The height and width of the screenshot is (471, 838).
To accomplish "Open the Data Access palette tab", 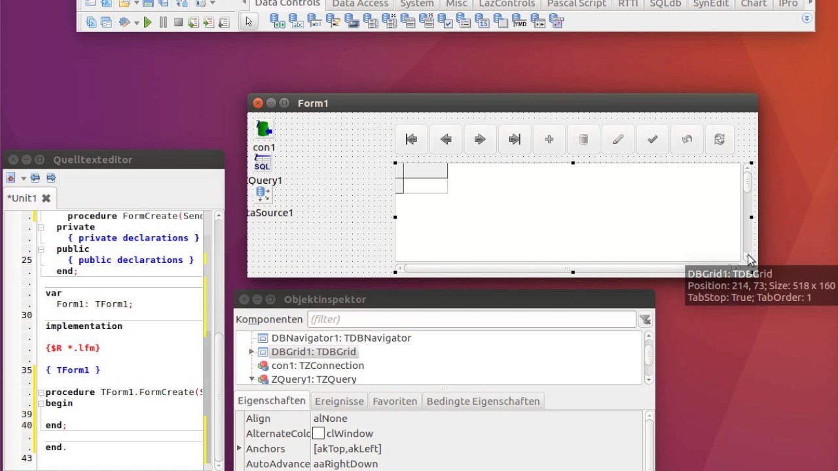I will tap(360, 4).
